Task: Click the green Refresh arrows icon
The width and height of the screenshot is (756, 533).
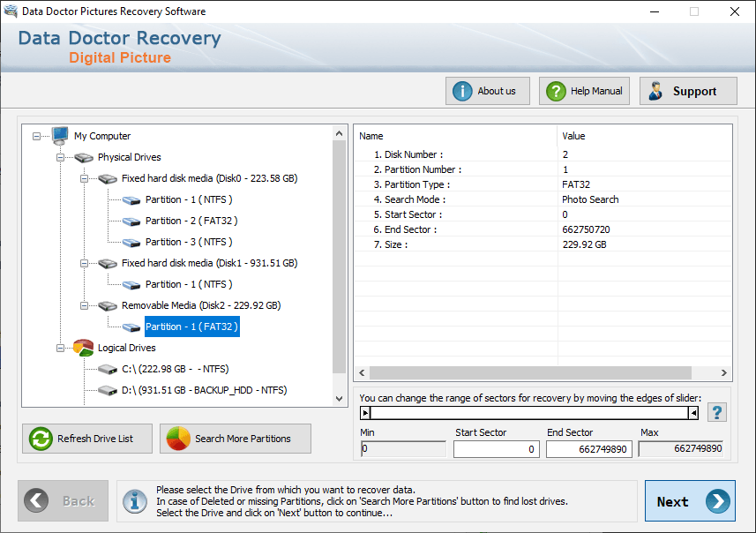Action: 41,439
